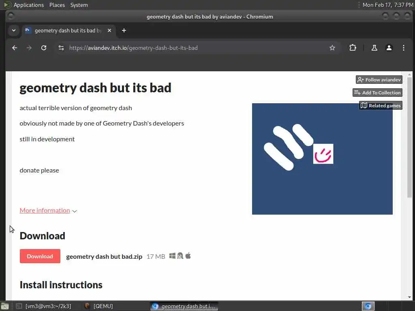The width and height of the screenshot is (415, 311).
Task: View site information icon in address bar
Action: click(x=61, y=48)
